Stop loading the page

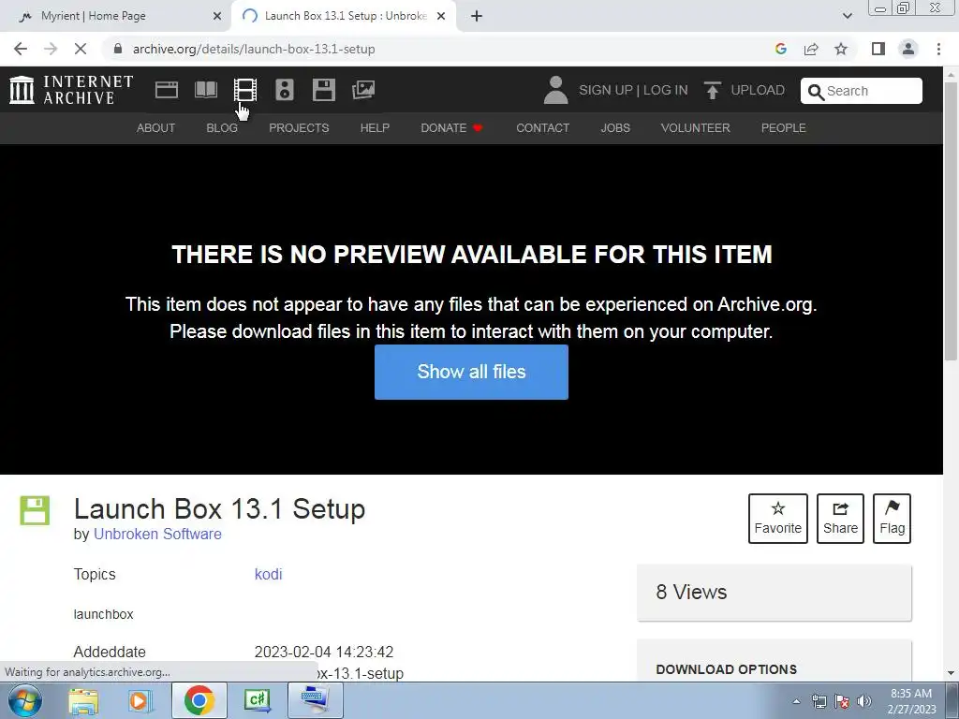pos(81,49)
